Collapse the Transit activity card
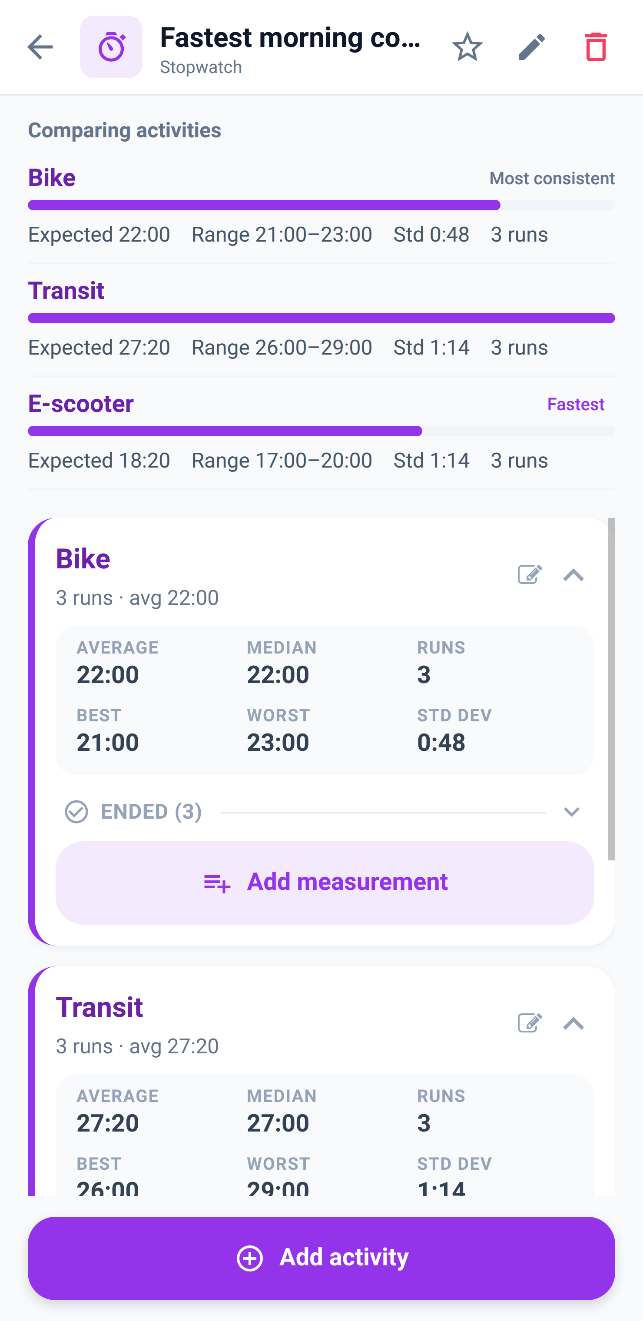The height and width of the screenshot is (1321, 643). point(573,1023)
